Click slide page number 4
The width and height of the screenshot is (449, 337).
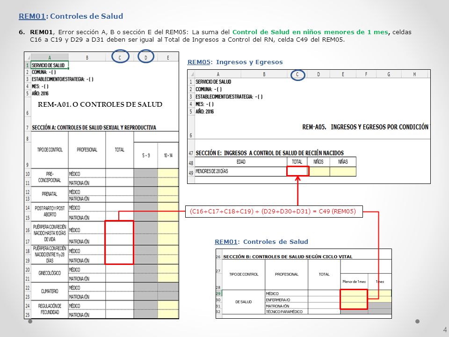pyautogui.click(x=445, y=330)
